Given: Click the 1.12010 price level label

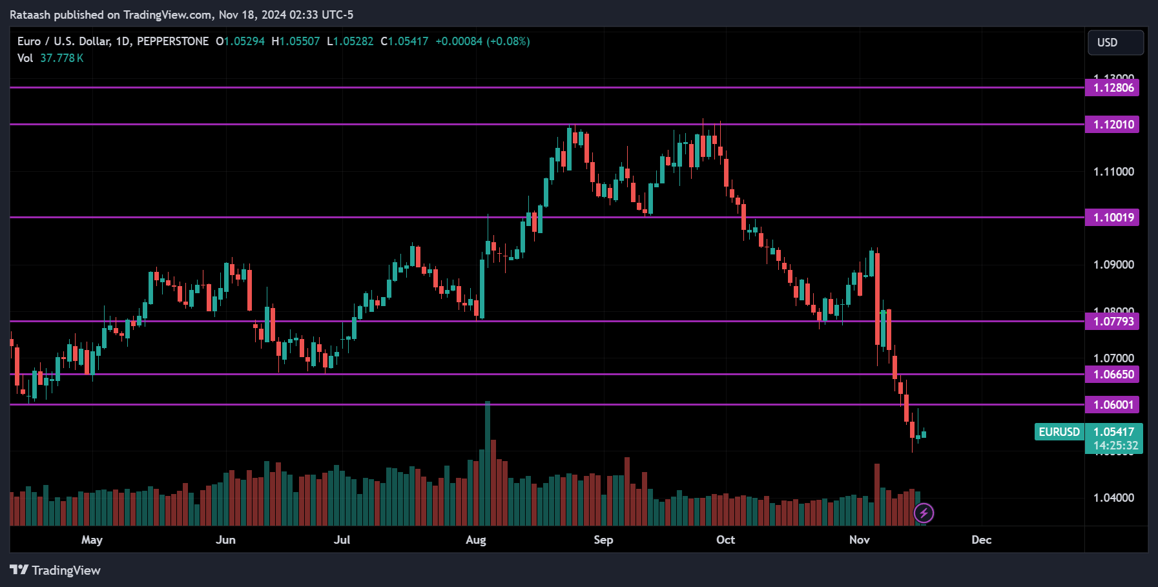Looking at the screenshot, I should (1112, 125).
